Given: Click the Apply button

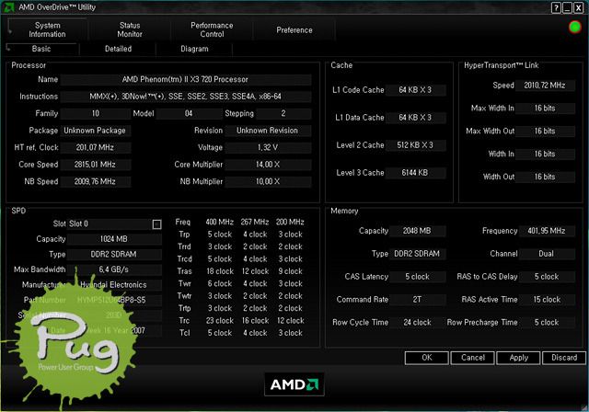Looking at the screenshot, I should click(518, 358).
